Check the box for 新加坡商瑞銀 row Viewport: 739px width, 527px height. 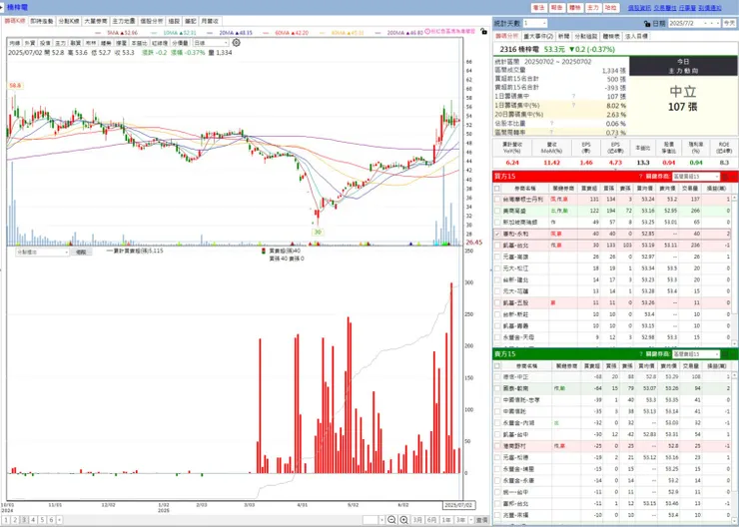click(x=497, y=223)
